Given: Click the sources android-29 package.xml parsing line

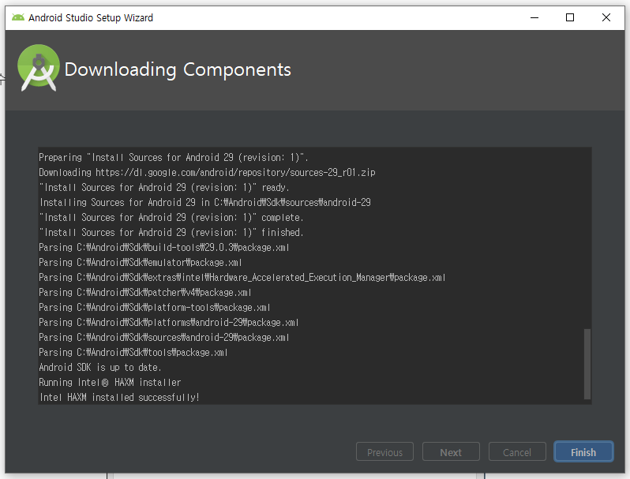Looking at the screenshot, I should pos(164,337).
